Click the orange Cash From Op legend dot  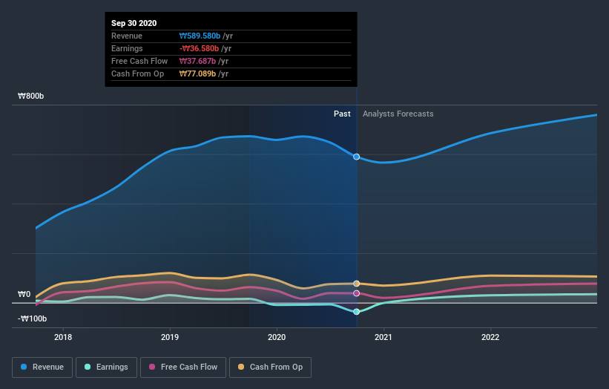241,367
